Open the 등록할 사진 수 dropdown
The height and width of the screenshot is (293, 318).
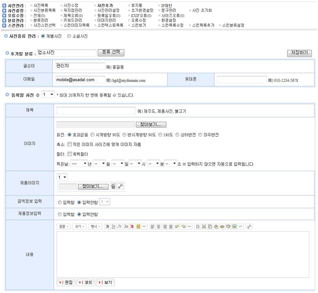point(48,95)
